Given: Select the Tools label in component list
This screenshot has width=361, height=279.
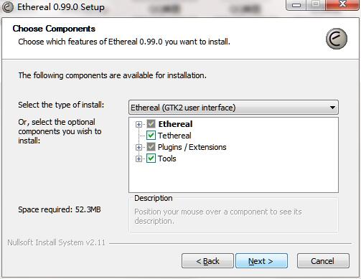Looking at the screenshot, I should (x=167, y=159).
